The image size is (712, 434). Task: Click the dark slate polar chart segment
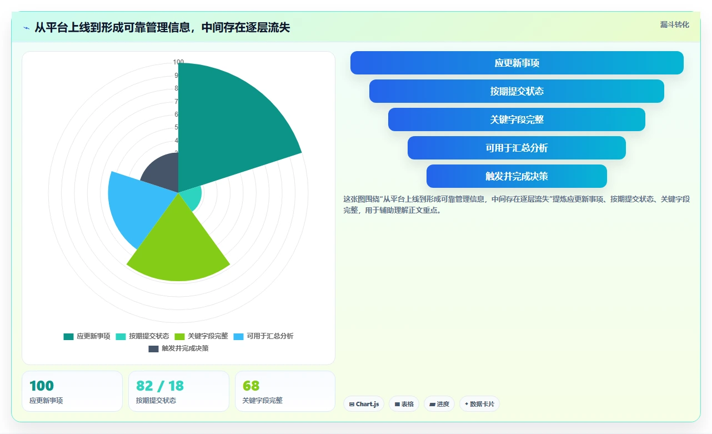tap(161, 172)
